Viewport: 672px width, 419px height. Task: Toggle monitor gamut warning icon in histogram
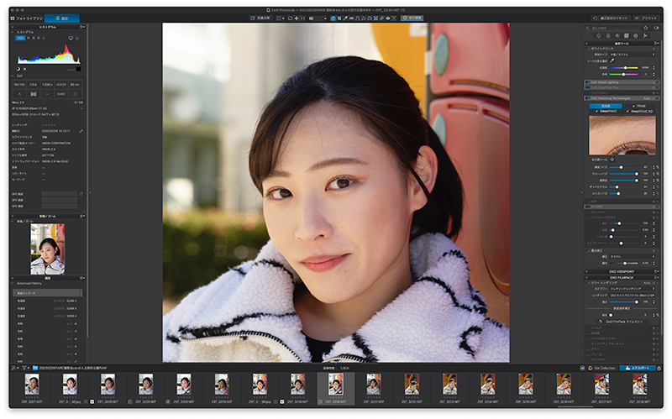click(71, 38)
